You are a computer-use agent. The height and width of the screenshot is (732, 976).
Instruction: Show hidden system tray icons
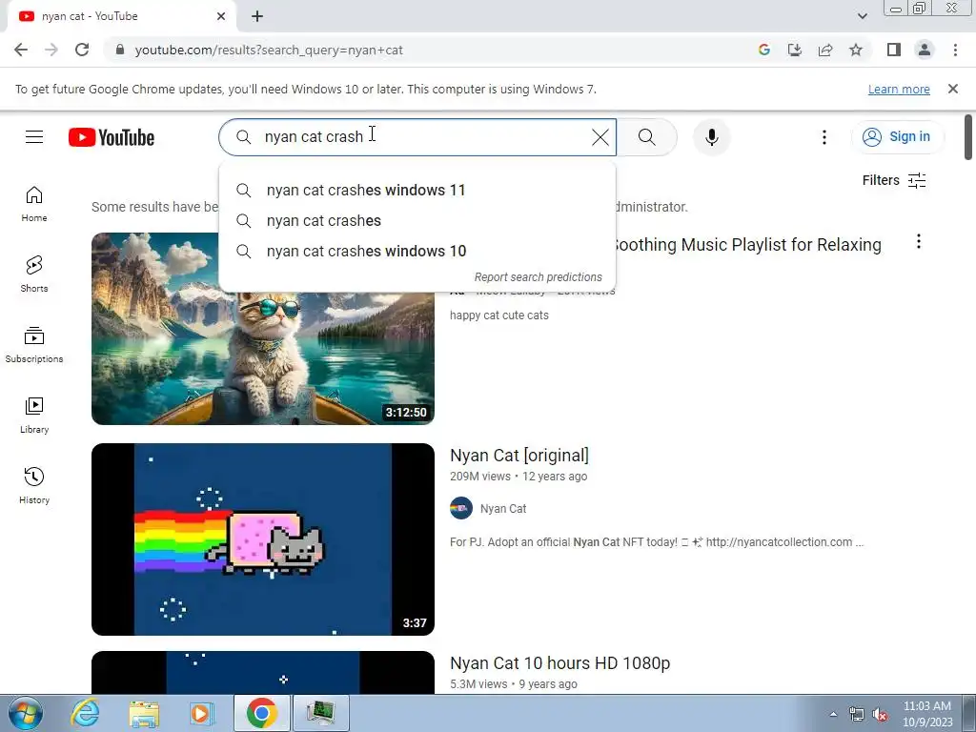pos(833,714)
